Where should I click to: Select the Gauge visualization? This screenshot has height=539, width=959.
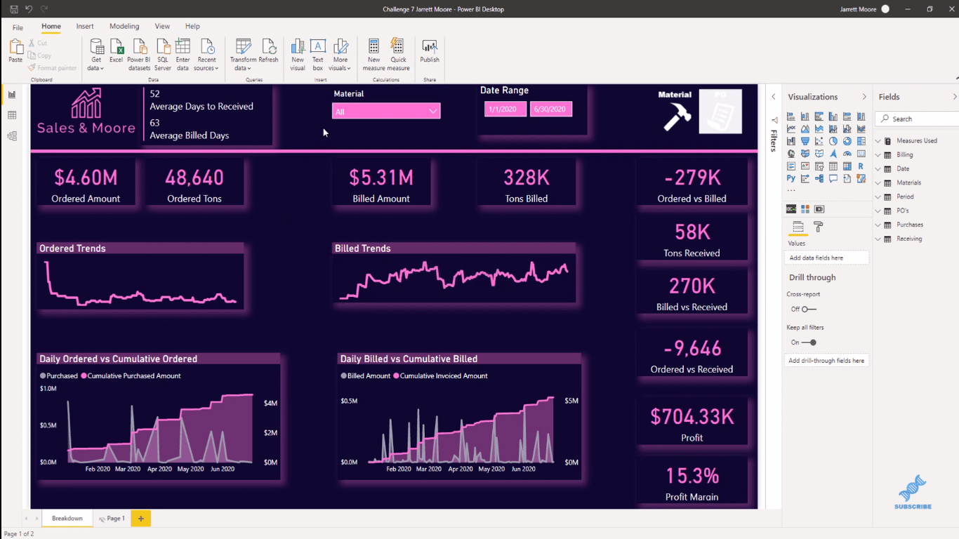847,153
